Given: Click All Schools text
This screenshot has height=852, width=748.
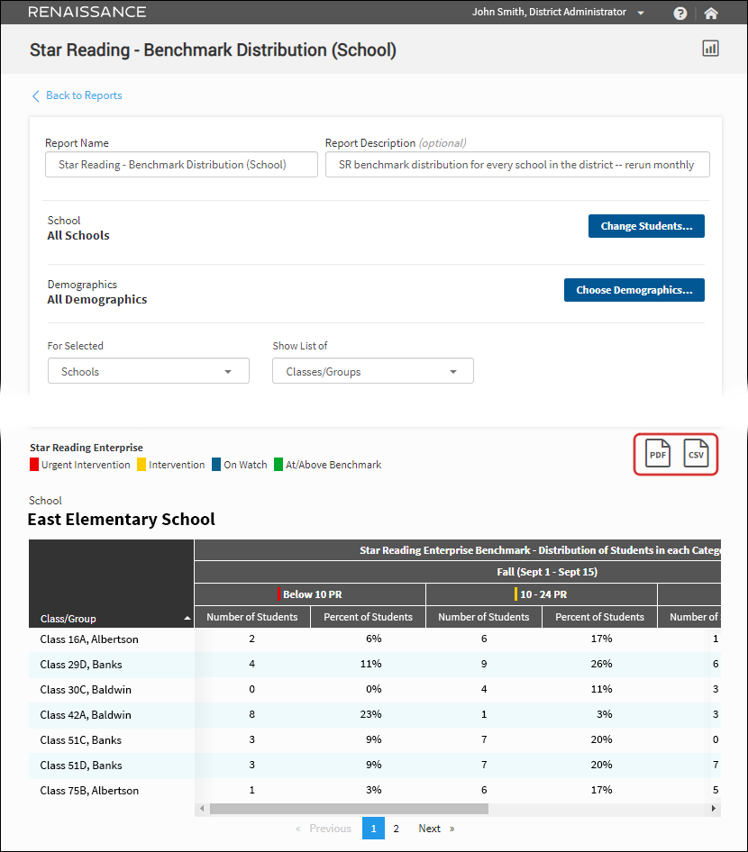Looking at the screenshot, I should point(78,235).
